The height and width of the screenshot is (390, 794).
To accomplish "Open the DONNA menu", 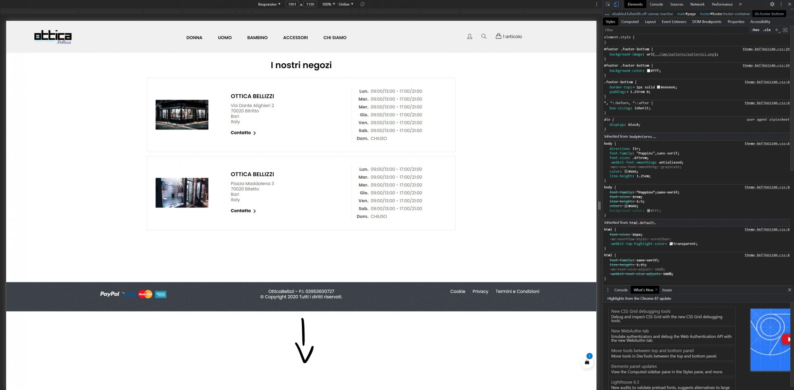I will tap(194, 38).
